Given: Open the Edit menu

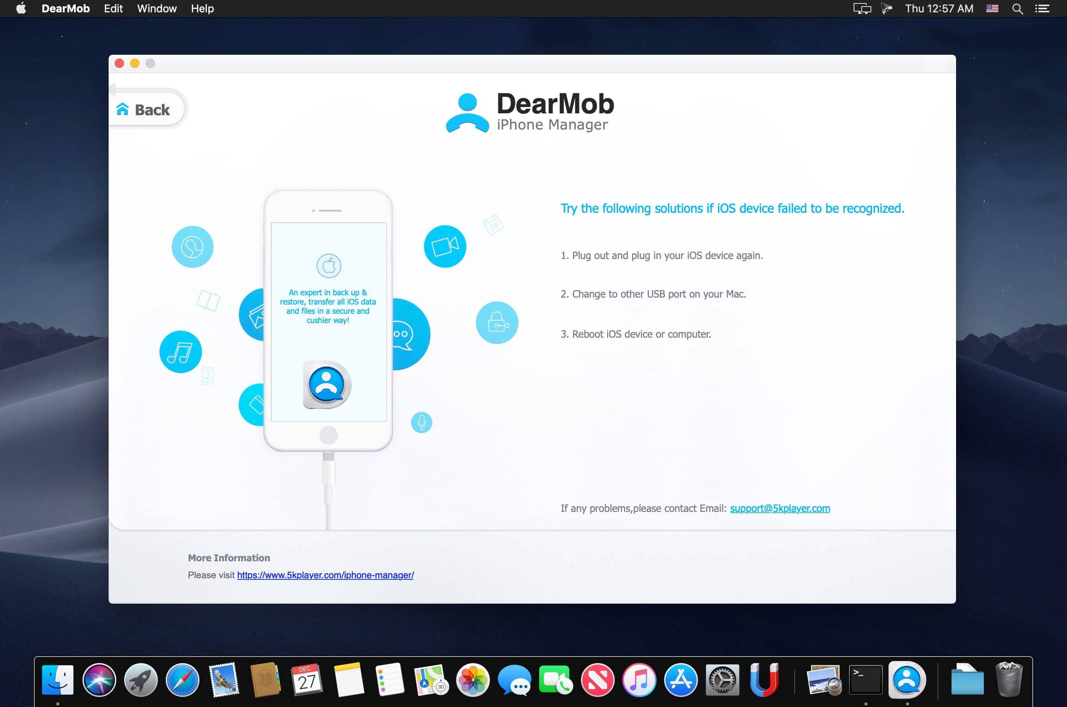Looking at the screenshot, I should coord(113,8).
